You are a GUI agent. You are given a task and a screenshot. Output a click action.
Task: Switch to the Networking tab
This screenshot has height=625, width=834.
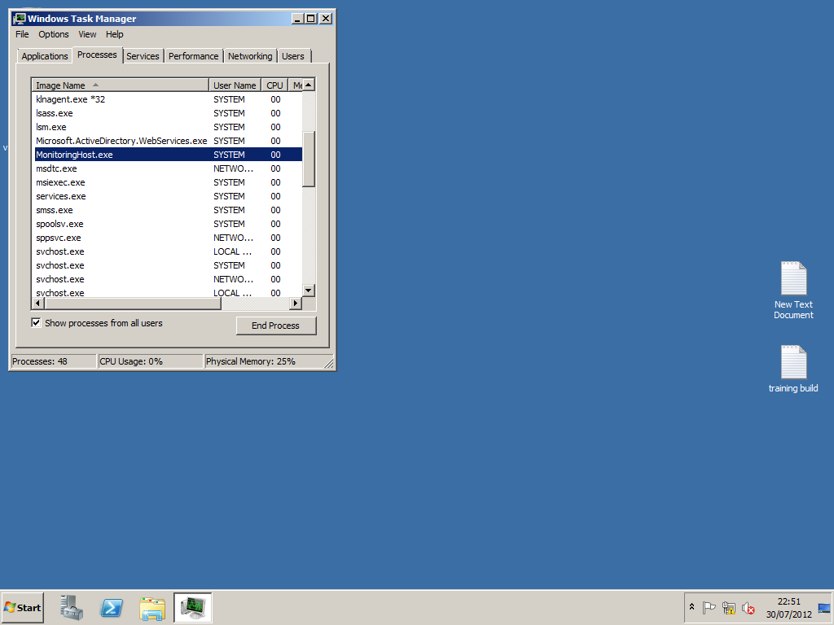pos(250,56)
